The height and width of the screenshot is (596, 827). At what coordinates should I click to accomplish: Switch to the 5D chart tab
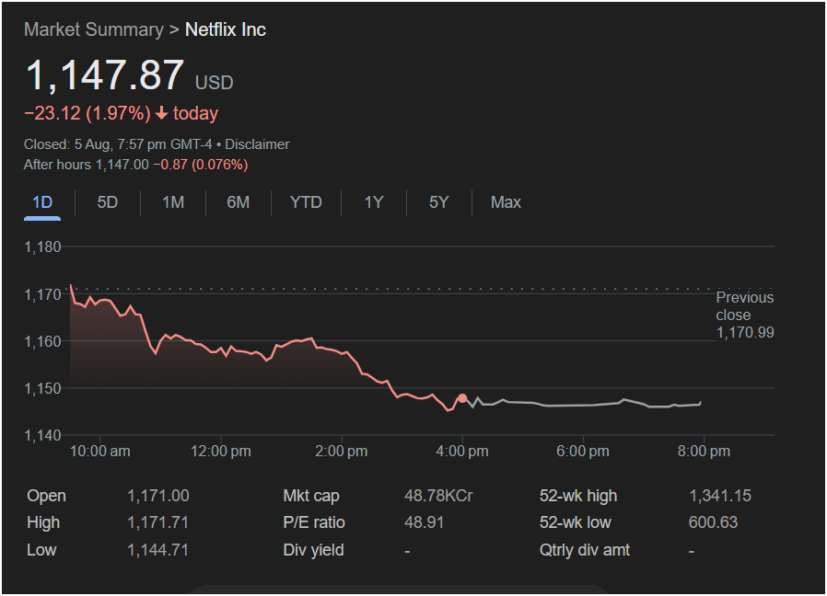tap(108, 202)
